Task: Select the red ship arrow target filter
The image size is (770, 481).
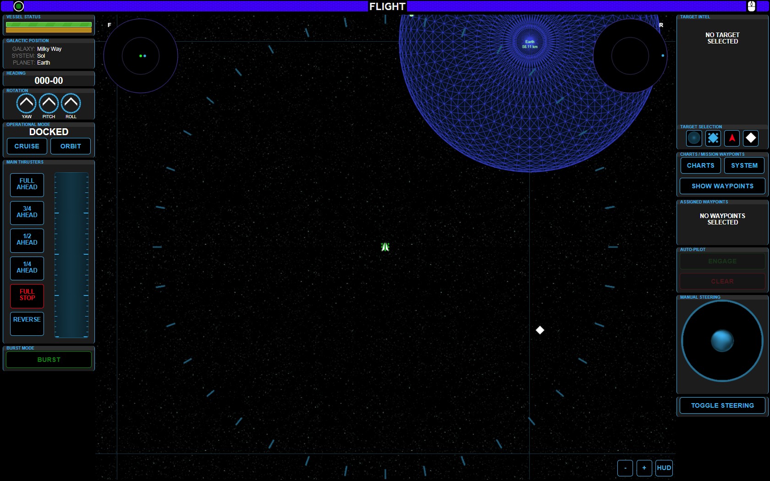Action: 732,138
